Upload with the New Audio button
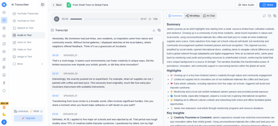The height and width of the screenshot is (126, 278). click(x=246, y=5)
